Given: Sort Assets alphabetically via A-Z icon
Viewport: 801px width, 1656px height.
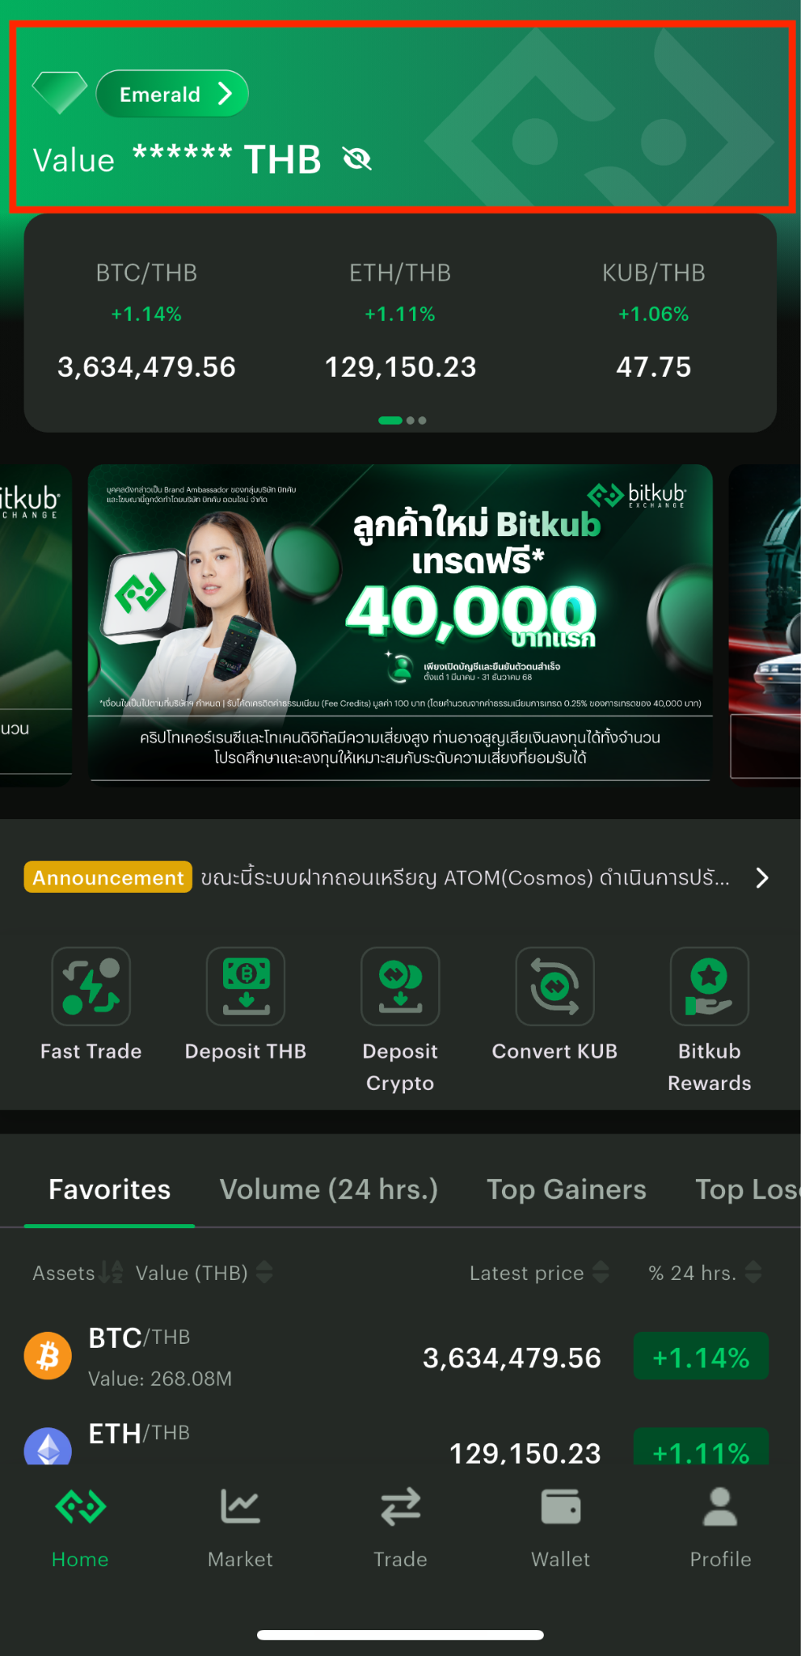Looking at the screenshot, I should pos(112,1273).
